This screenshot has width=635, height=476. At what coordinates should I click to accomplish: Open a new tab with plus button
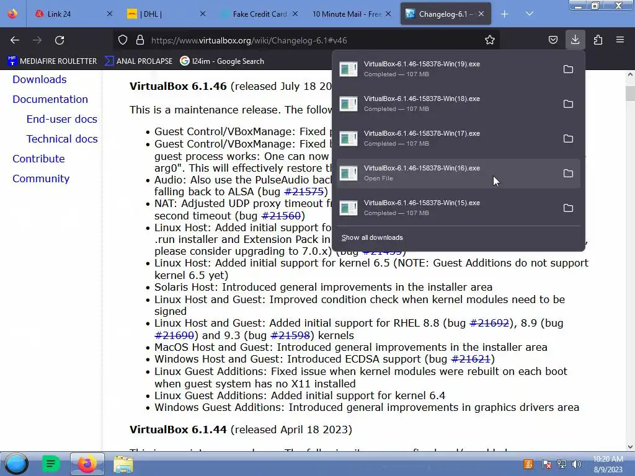(505, 14)
